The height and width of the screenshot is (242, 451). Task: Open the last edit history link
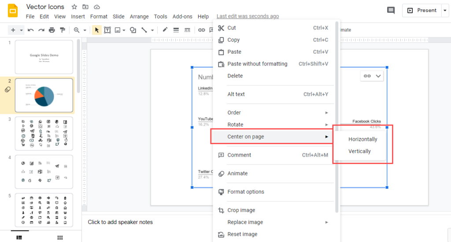[248, 16]
